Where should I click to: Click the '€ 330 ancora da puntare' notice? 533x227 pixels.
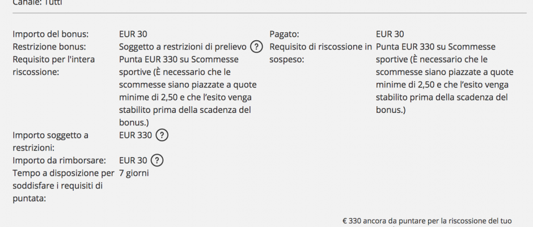(x=427, y=221)
